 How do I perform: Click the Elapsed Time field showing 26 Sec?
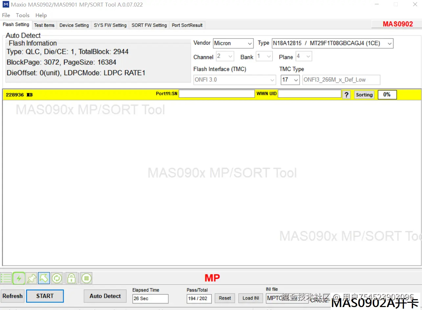[x=150, y=299]
